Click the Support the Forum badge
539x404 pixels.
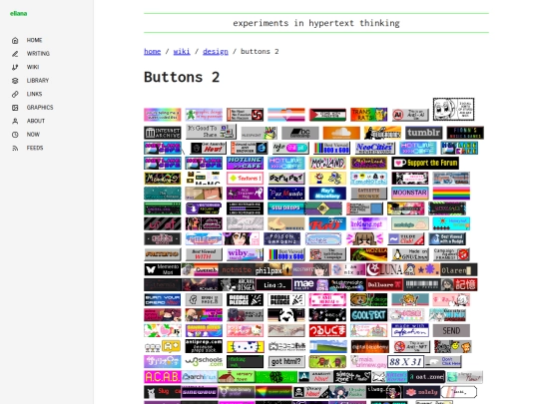[x=425, y=163]
